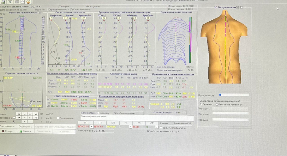Select comment mode 'к обследованию'
The width and height of the screenshot is (287, 156).
point(115,113)
